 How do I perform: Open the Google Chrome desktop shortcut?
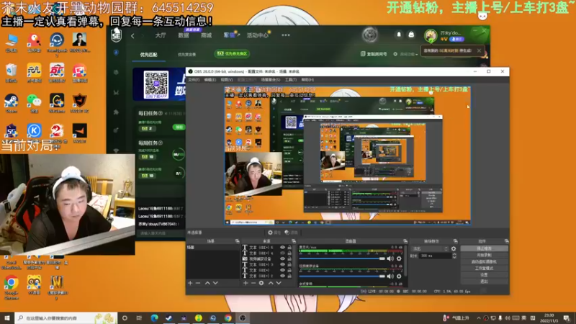coord(11,285)
